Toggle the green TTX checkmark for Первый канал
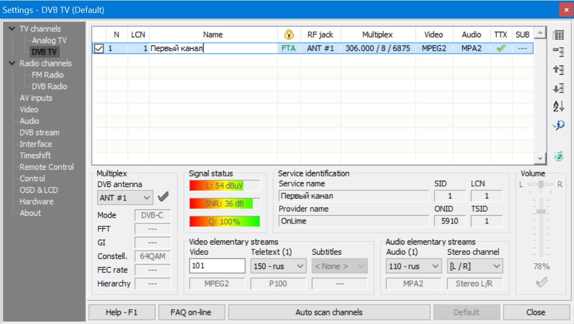 [x=501, y=47]
